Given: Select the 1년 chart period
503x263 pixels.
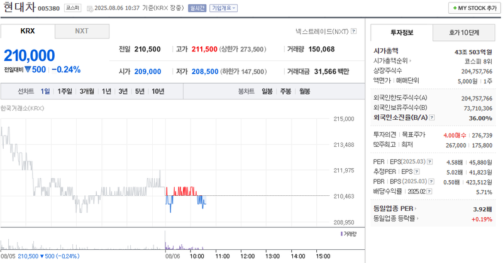Looking at the screenshot, I should (x=106, y=91).
